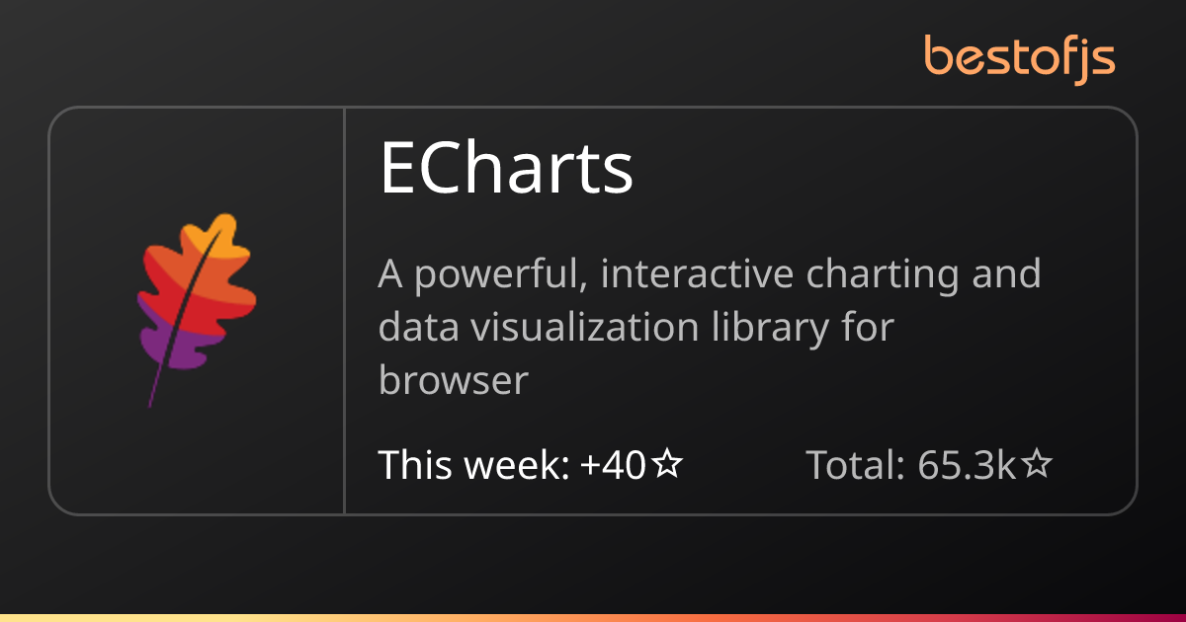Click the ECharts oak leaf logo
The image size is (1186, 622).
tap(195, 306)
